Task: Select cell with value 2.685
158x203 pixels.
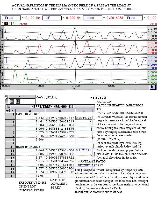Action: point(30,154)
